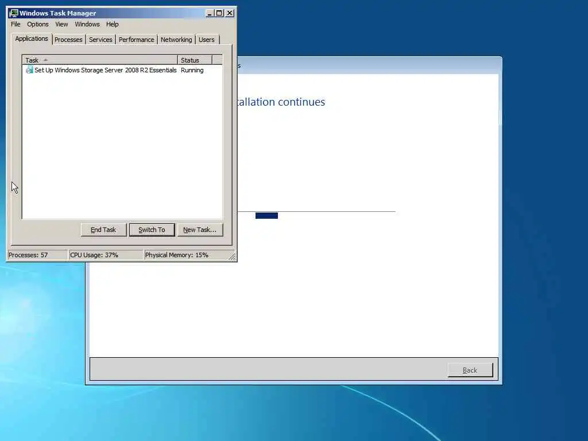Minimize the Task Manager window
This screenshot has width=588, height=441.
pos(210,13)
